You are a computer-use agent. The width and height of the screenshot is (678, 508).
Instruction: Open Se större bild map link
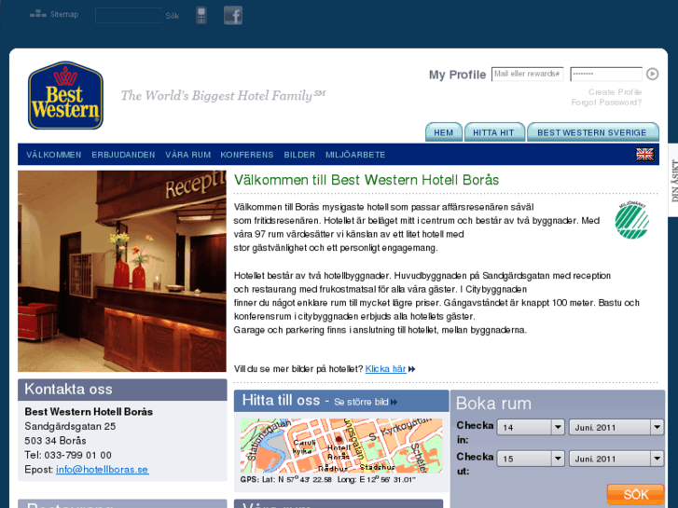366,402
